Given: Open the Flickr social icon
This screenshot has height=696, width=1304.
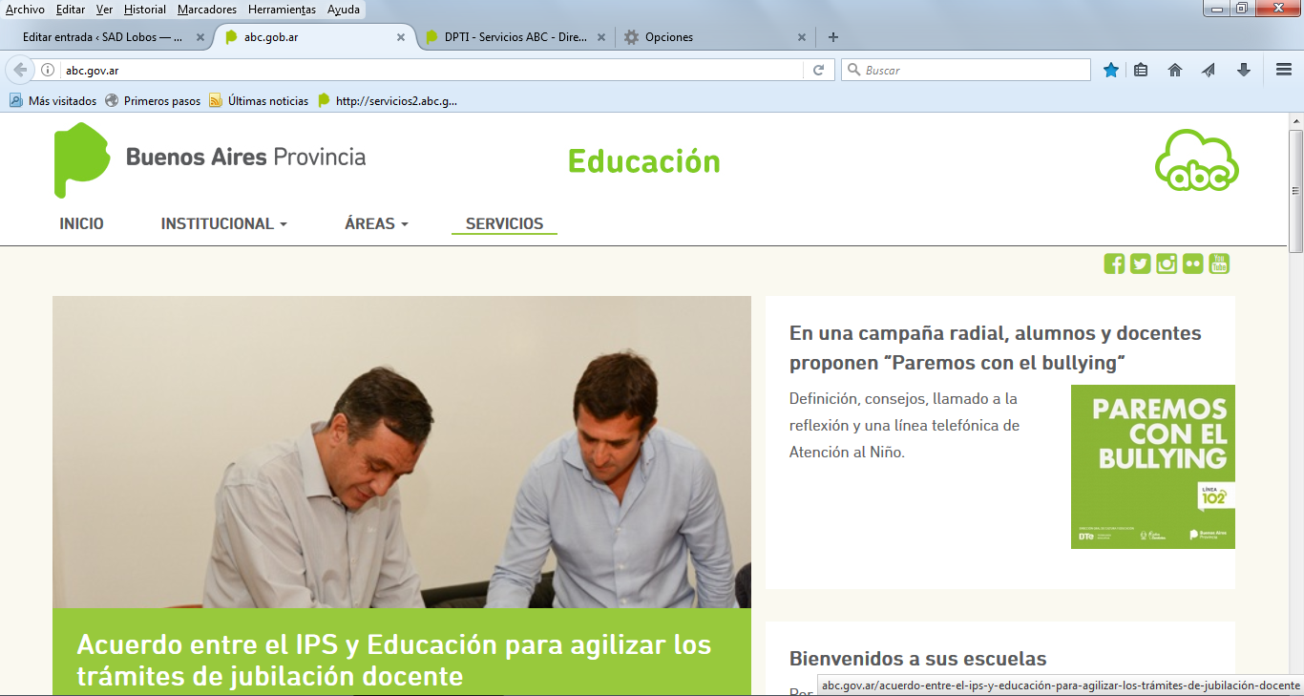Looking at the screenshot, I should (1192, 264).
